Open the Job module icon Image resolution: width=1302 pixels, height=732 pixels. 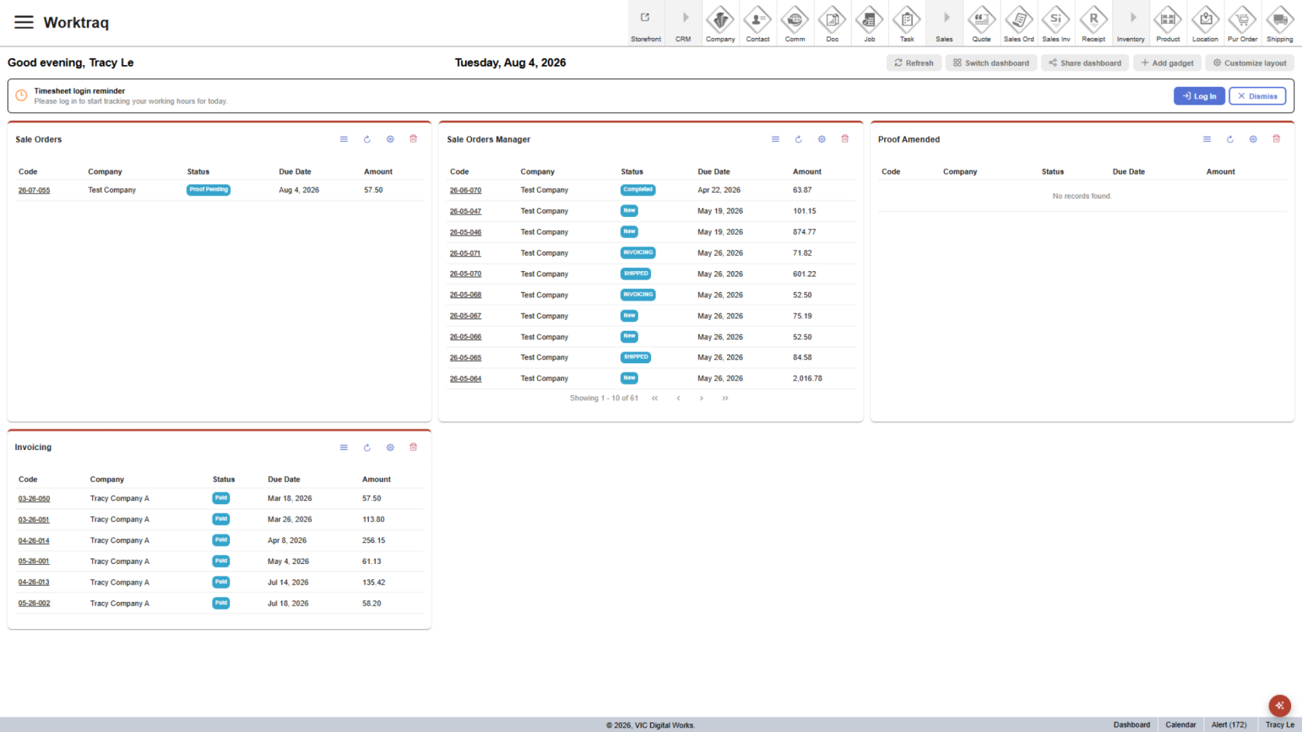pyautogui.click(x=869, y=22)
